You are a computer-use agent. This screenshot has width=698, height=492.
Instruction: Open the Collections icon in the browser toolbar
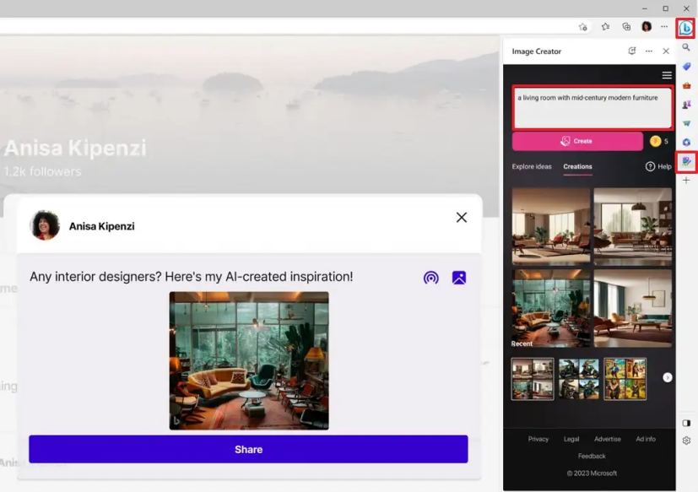tap(625, 26)
